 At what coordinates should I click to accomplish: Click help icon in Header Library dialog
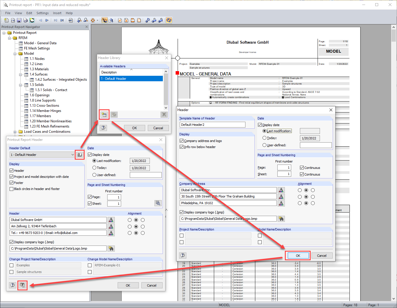[103, 128]
